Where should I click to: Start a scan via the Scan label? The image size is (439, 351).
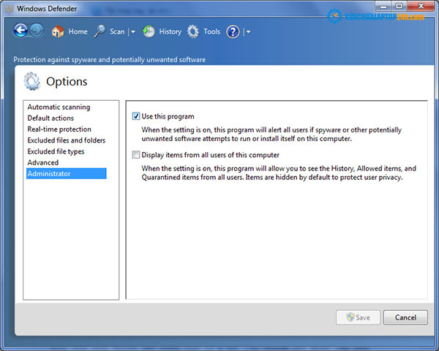(117, 31)
